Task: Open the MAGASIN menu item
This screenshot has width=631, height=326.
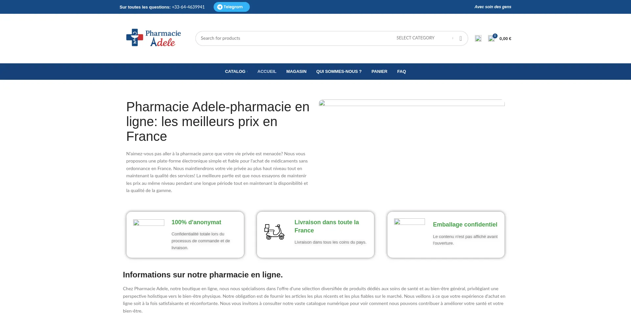Action: 296,71
